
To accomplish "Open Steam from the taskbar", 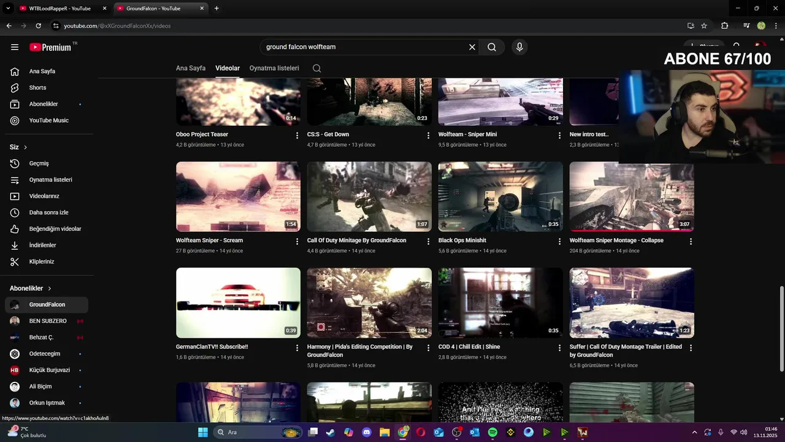I will [x=331, y=432].
